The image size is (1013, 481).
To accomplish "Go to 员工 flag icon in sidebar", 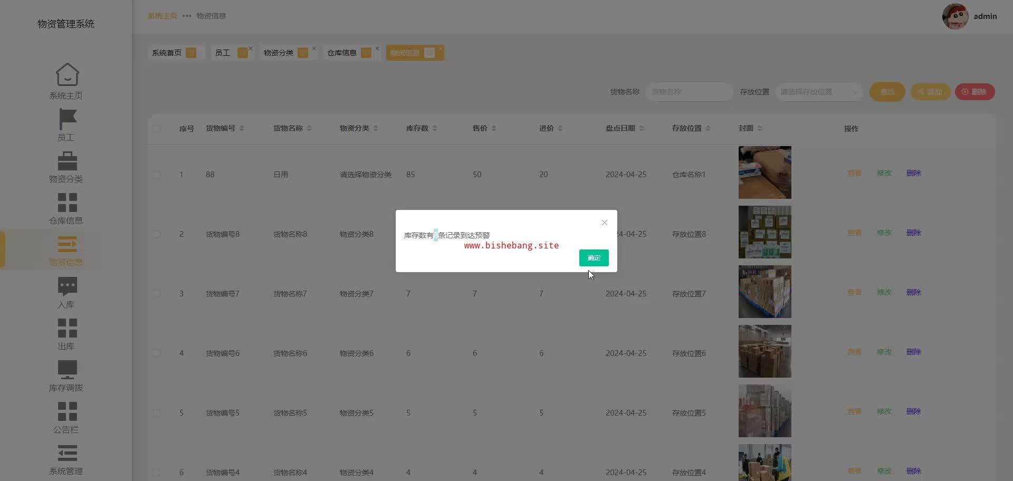I will coord(67,119).
